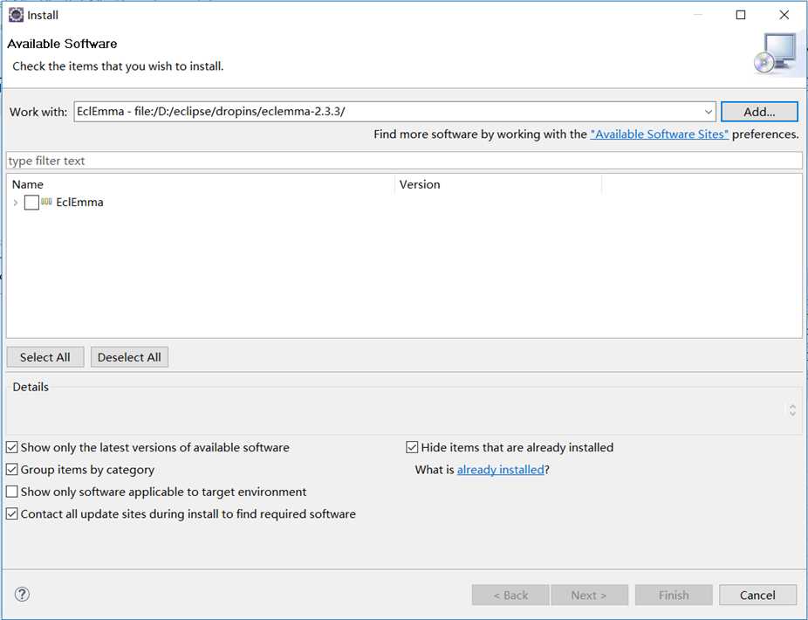The height and width of the screenshot is (620, 808).
Task: Click the Eclipse Install window icon
Action: pyautogui.click(x=16, y=15)
